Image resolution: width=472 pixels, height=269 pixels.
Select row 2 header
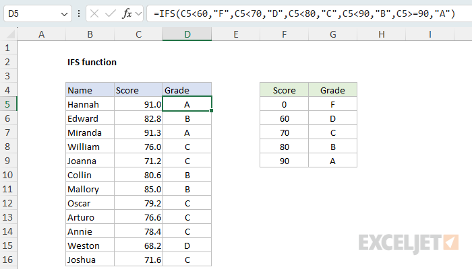coord(8,62)
